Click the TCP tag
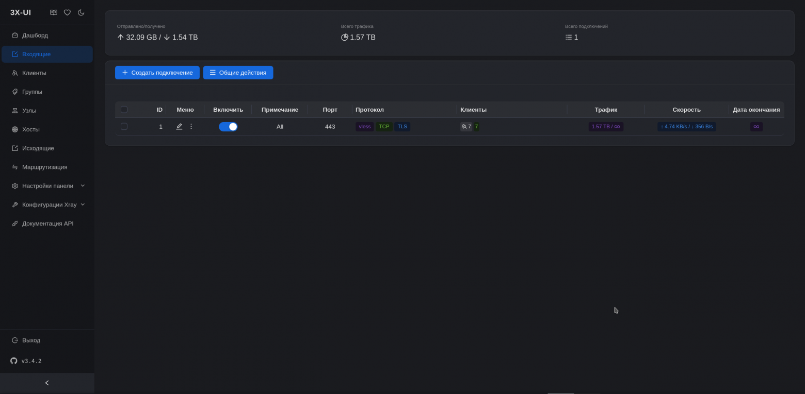Image resolution: width=805 pixels, height=394 pixels. coord(384,127)
